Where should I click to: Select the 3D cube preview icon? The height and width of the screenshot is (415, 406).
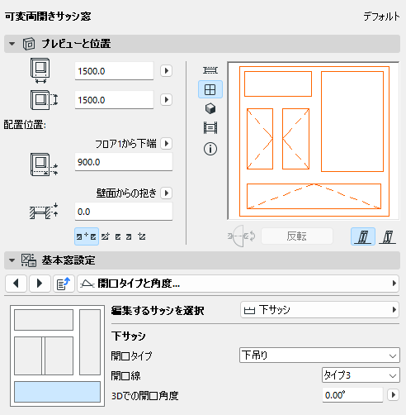210,108
